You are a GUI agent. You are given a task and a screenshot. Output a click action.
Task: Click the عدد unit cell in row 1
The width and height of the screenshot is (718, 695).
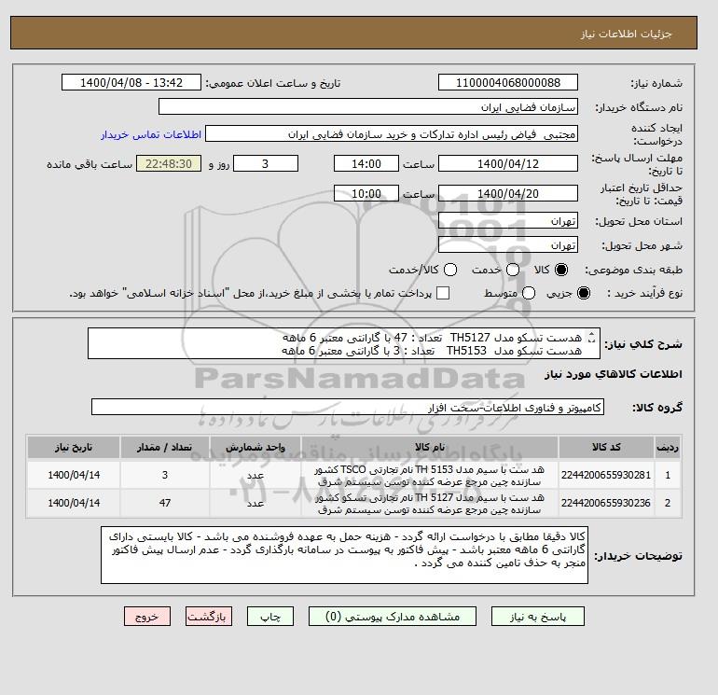tap(255, 475)
